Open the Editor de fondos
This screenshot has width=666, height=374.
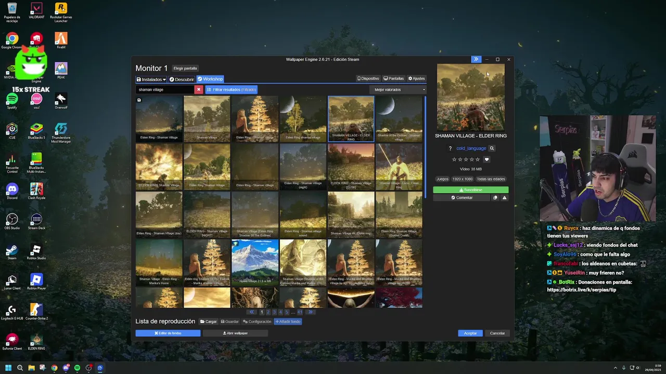click(x=168, y=333)
